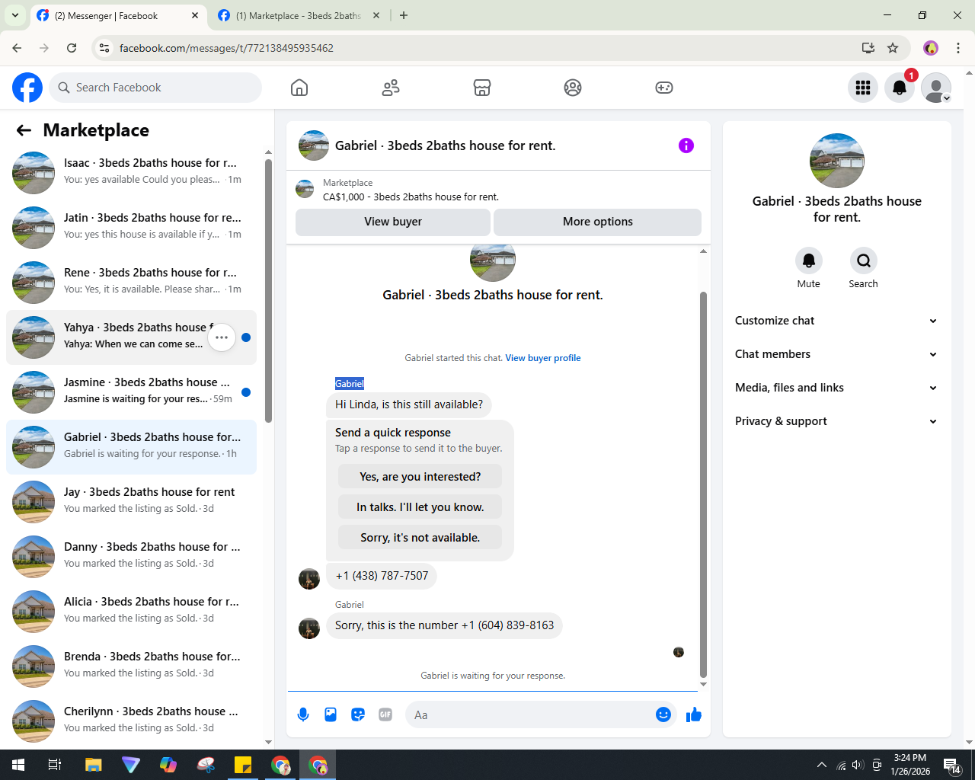Image resolution: width=975 pixels, height=780 pixels.
Task: Expand Media, files and links section
Action: tap(836, 388)
